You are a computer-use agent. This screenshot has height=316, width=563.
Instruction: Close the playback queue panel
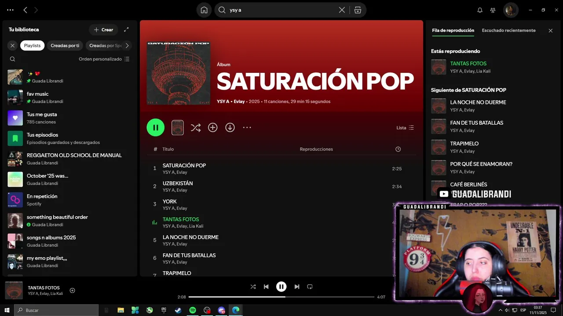click(550, 31)
